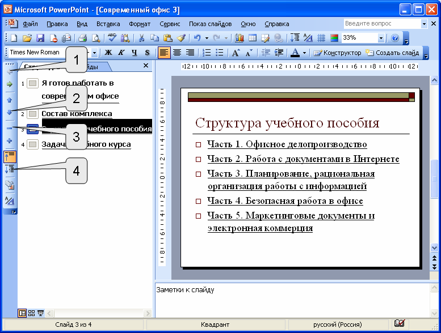Toggle Color/Grayscale view swatch icon
Screen dimensions: 441x333
tap(334, 38)
